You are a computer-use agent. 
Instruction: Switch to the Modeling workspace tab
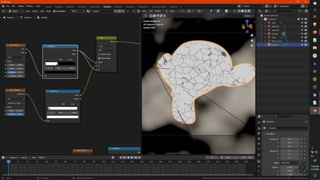pos(59,7)
